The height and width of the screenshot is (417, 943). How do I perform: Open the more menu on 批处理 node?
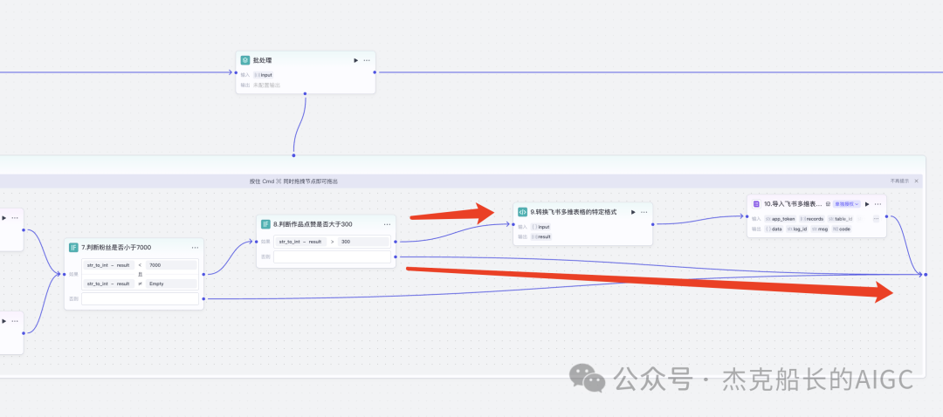tap(367, 61)
